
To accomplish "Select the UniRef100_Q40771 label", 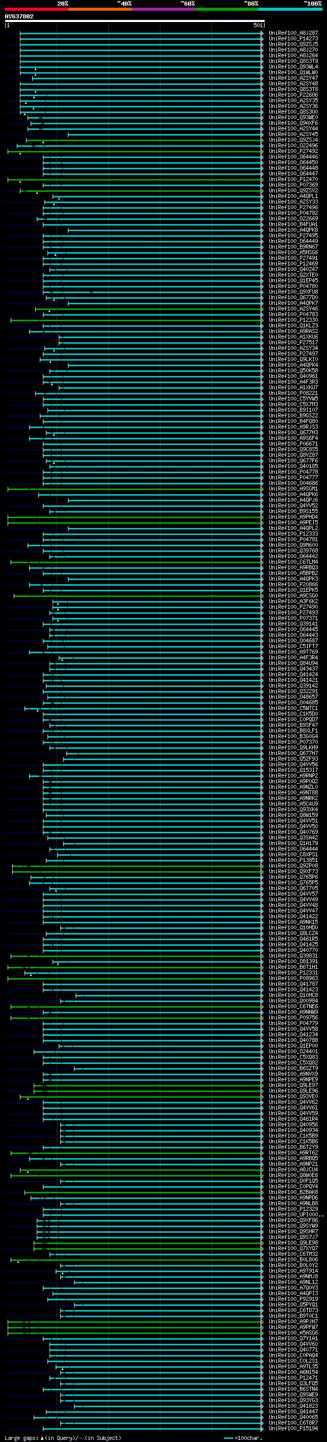I will [x=293, y=1349].
